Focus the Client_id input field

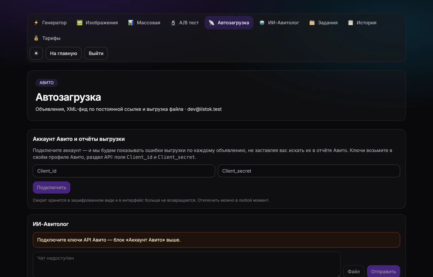(124, 171)
